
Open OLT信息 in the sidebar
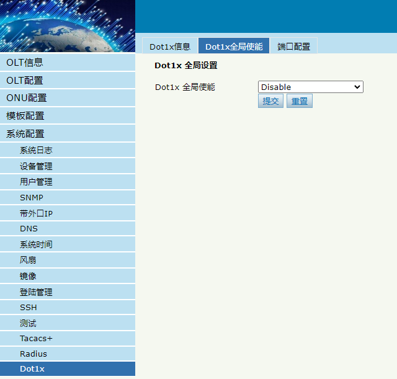(x=68, y=63)
